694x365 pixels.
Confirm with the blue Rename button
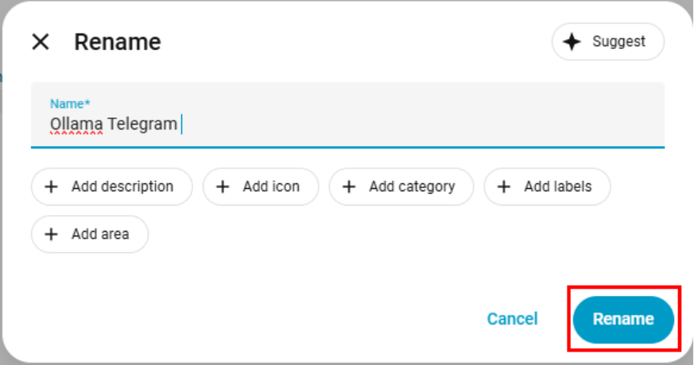pos(623,319)
